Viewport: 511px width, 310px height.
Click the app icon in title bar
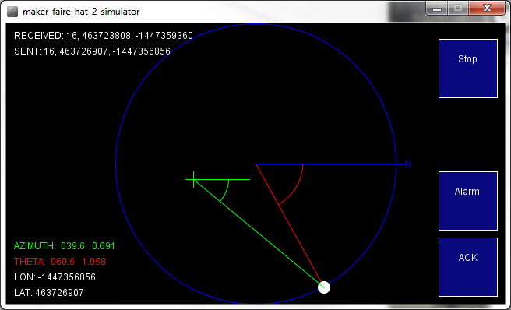click(12, 12)
